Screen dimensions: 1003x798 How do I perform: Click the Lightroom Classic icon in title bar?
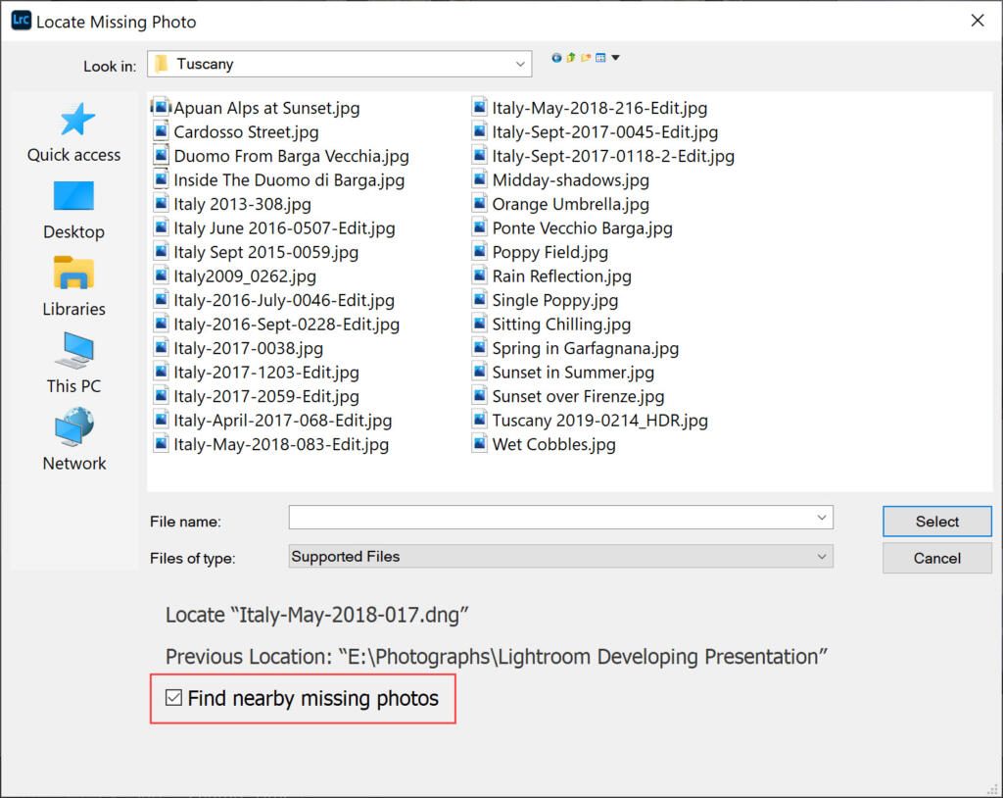[x=20, y=20]
